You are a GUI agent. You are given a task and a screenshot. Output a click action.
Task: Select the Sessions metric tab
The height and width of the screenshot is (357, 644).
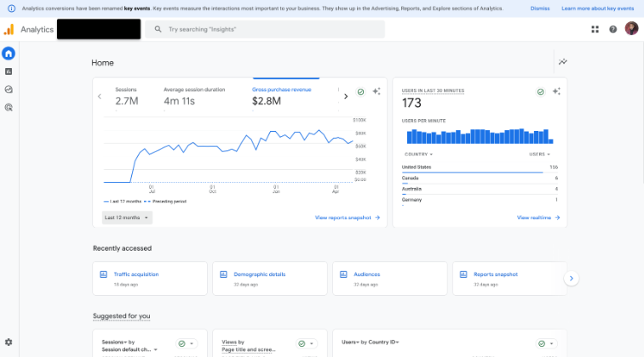[x=127, y=97]
